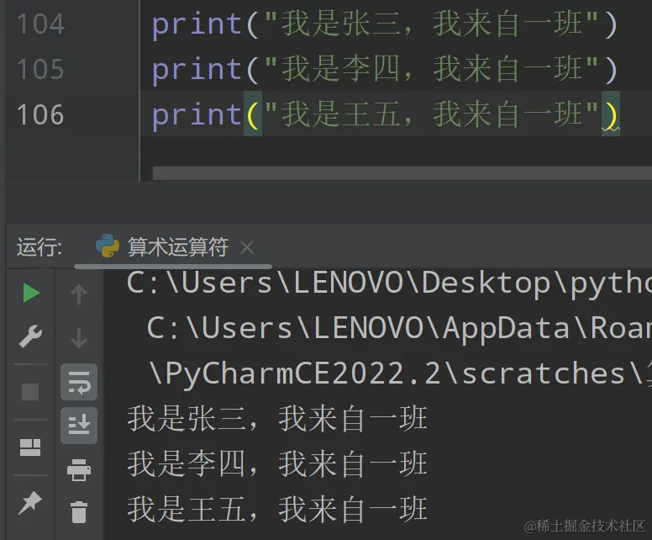The height and width of the screenshot is (540, 652).
Task: Click console output line 我是李四，我来自一班
Action: coord(277,464)
